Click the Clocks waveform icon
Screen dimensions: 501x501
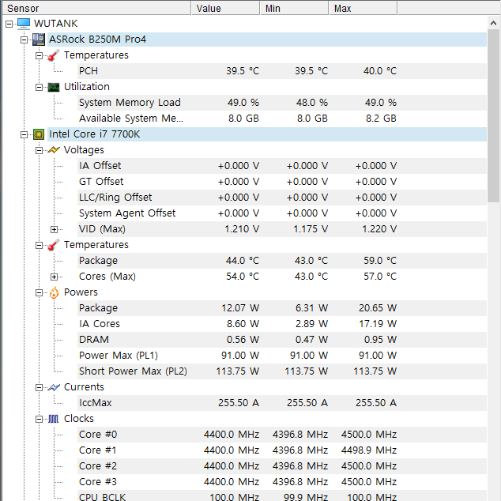coord(54,419)
